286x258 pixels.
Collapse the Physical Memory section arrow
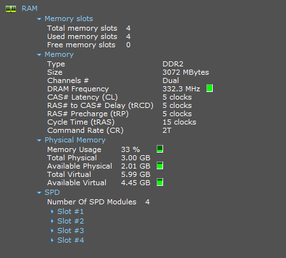pyautogui.click(x=39, y=140)
